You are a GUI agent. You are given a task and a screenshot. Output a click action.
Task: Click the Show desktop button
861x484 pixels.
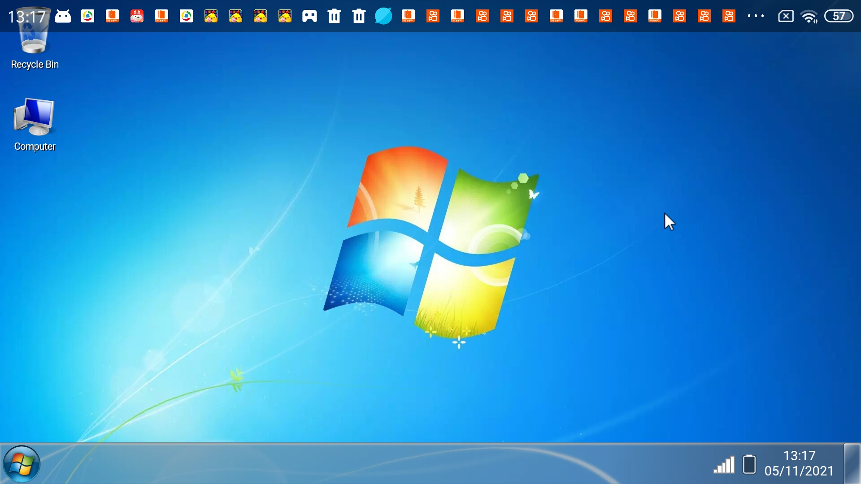pyautogui.click(x=852, y=463)
